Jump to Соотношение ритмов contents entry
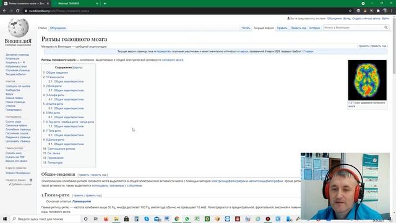Viewport: 396px width, 223px height. pos(61,149)
